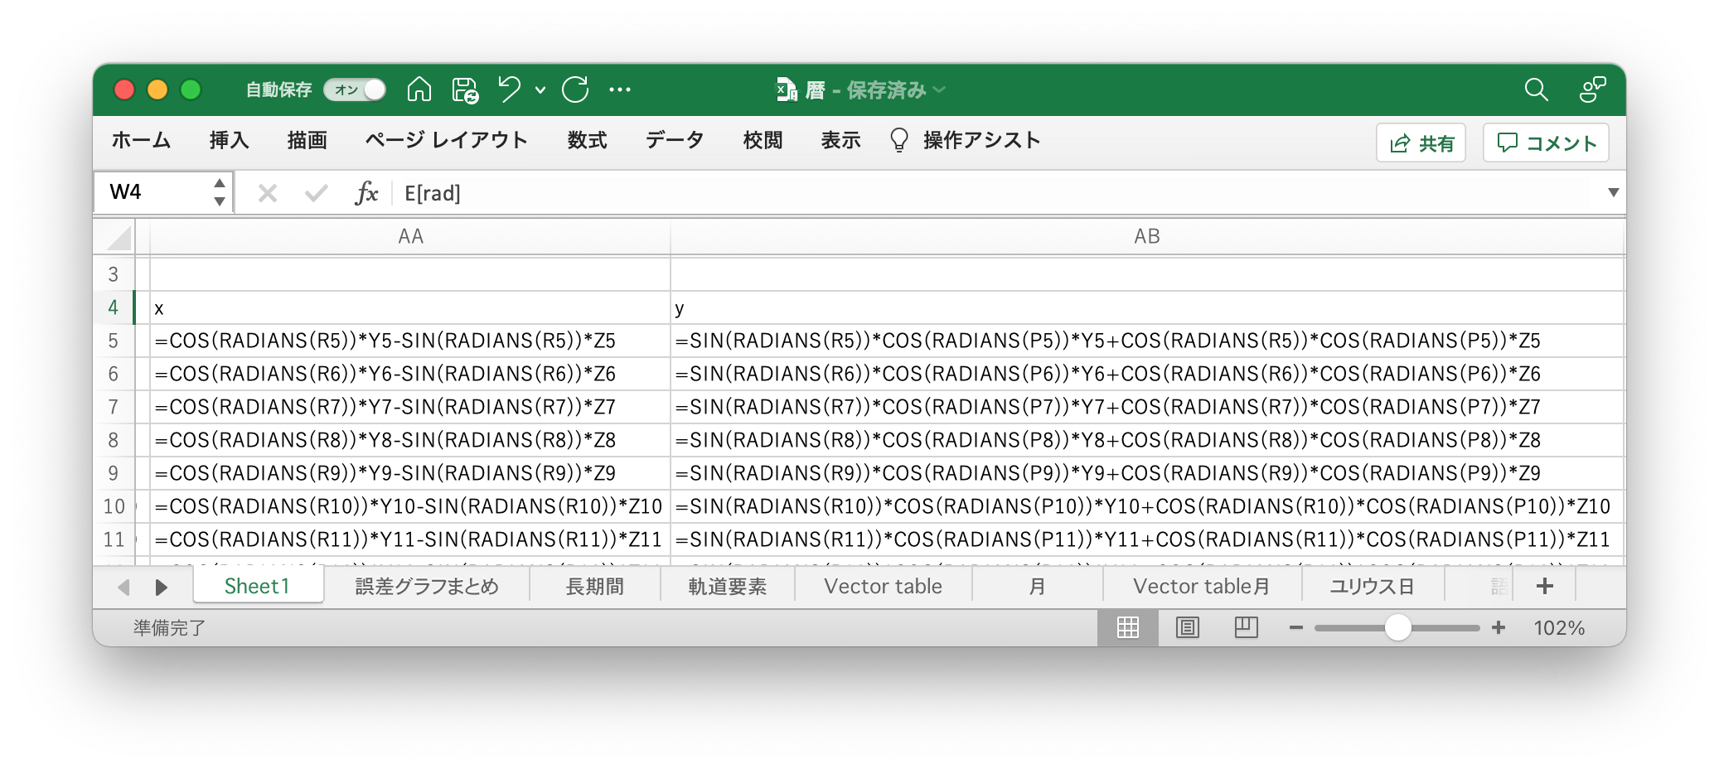Click cell AA11 formula with R11
Image resolution: width=1719 pixels, height=769 pixels.
tap(410, 539)
